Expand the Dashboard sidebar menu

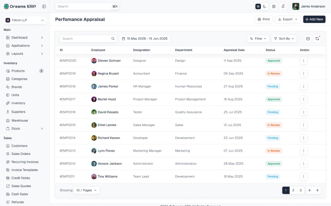point(25,37)
